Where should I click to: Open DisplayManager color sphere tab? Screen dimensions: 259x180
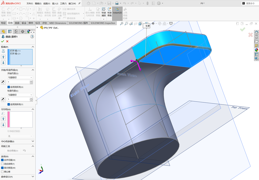tap(29, 32)
